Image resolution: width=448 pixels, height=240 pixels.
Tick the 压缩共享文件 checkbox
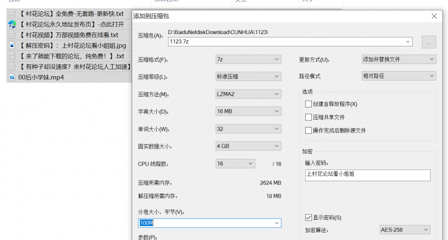click(309, 117)
